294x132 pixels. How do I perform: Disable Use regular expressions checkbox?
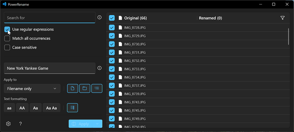(7, 29)
